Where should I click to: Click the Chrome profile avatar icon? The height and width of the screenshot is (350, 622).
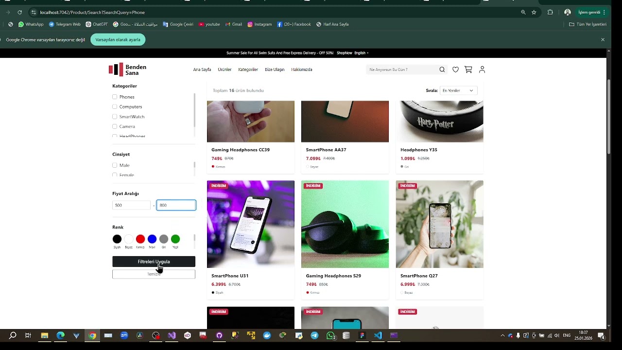(568, 12)
